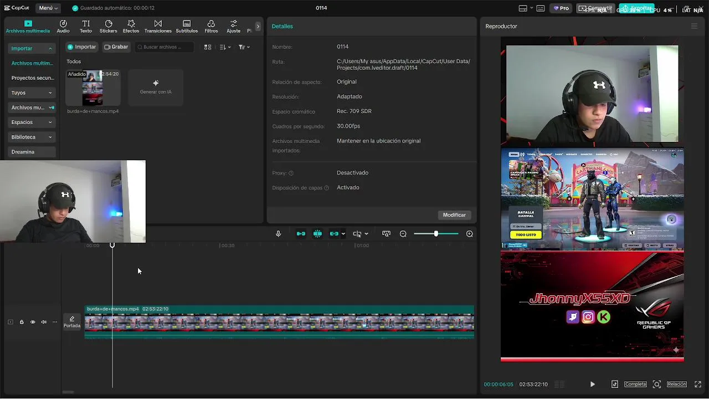709x399 pixels.
Task: Click the microphone voiceover record icon
Action: pyautogui.click(x=279, y=234)
